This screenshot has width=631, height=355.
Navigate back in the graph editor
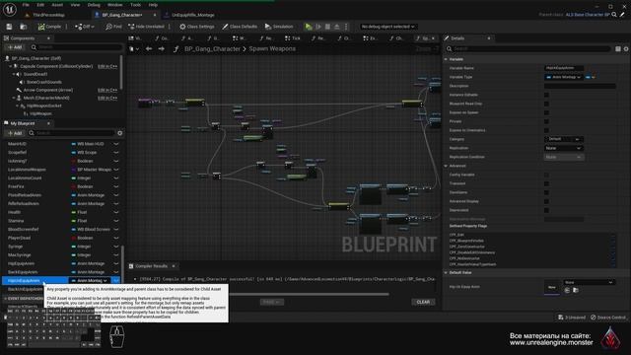click(149, 48)
